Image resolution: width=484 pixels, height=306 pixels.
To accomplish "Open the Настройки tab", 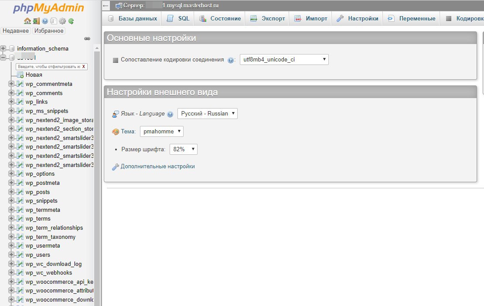I will pos(357,18).
